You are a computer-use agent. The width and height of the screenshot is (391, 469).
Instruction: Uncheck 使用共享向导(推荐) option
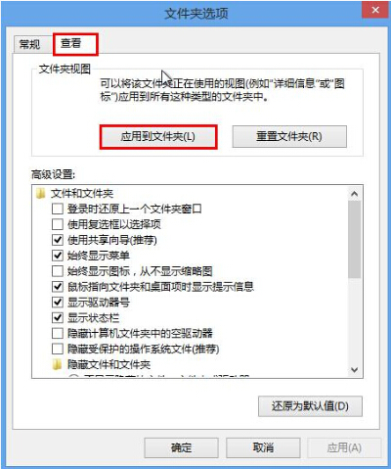point(58,240)
